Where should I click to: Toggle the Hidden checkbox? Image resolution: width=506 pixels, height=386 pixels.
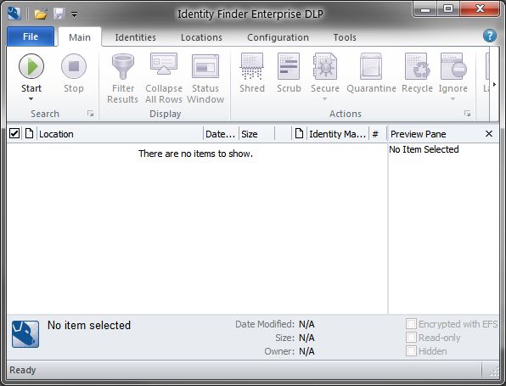coord(411,351)
